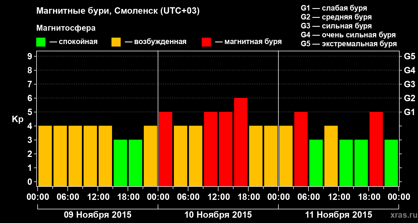
Task: Click the G1 storm level axis label
Action: pos(409,112)
